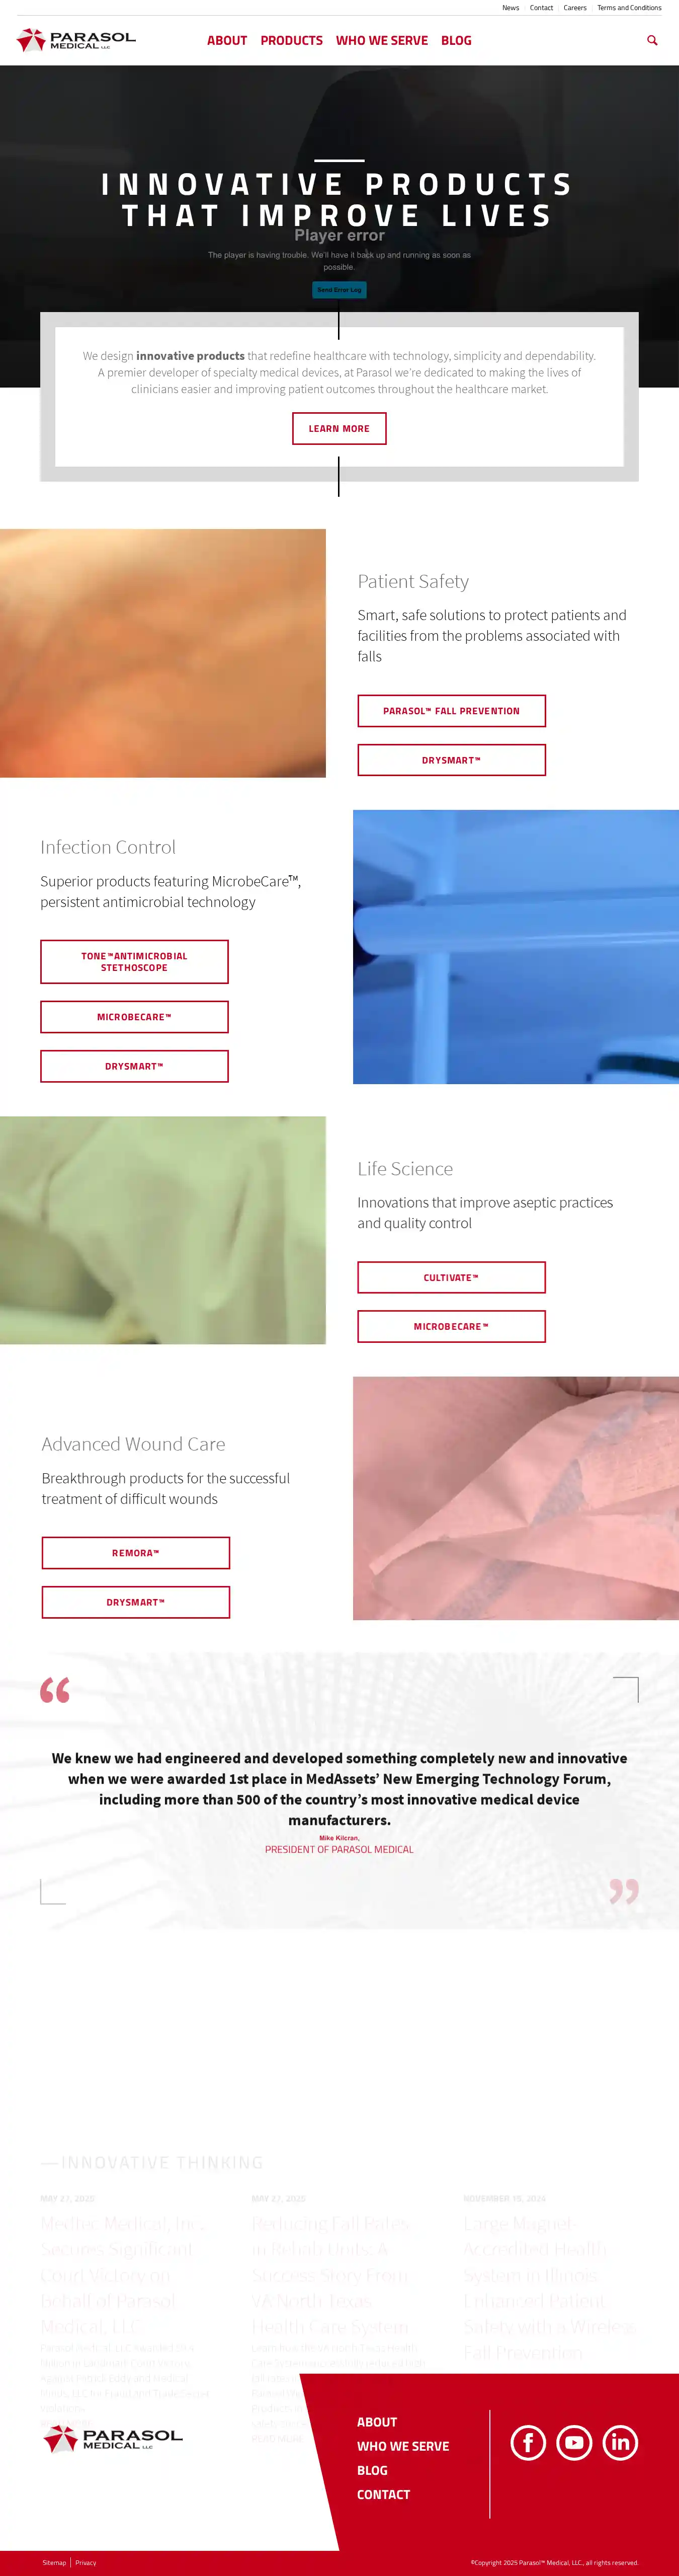The width and height of the screenshot is (679, 2576).
Task: Open the ABOUT menu in header
Action: pyautogui.click(x=227, y=41)
